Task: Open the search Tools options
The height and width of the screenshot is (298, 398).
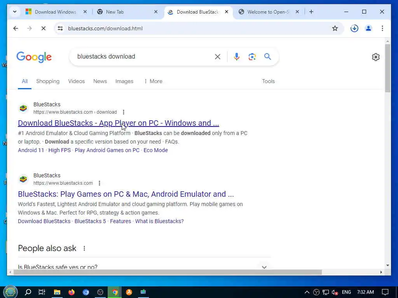Action: click(268, 81)
